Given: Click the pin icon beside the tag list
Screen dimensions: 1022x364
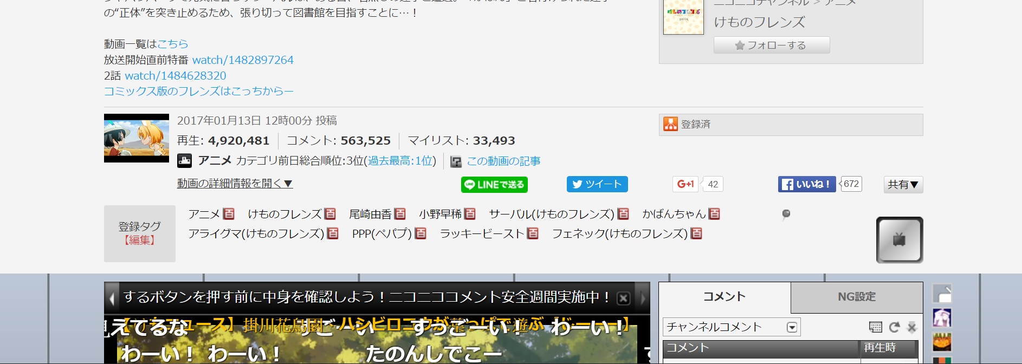Looking at the screenshot, I should (x=786, y=214).
